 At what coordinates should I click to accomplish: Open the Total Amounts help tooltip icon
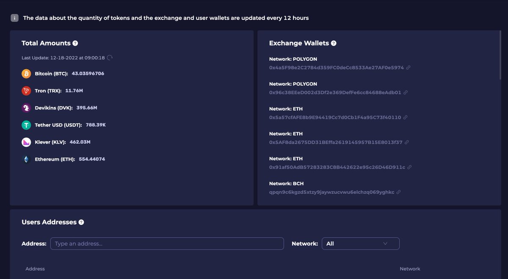click(75, 43)
